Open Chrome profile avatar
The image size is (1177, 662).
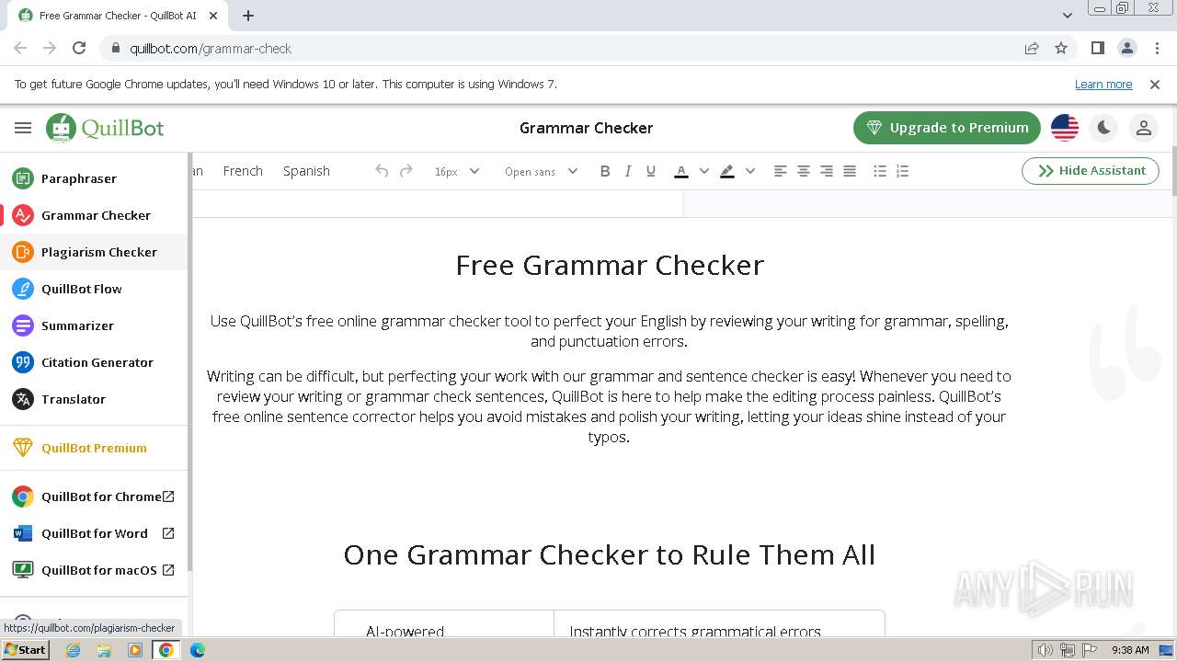[1126, 48]
